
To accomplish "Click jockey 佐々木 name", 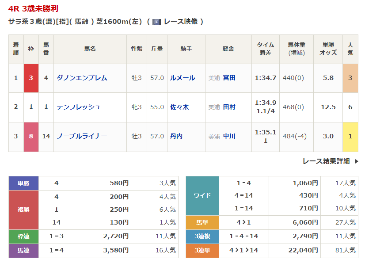I will click(179, 107).
